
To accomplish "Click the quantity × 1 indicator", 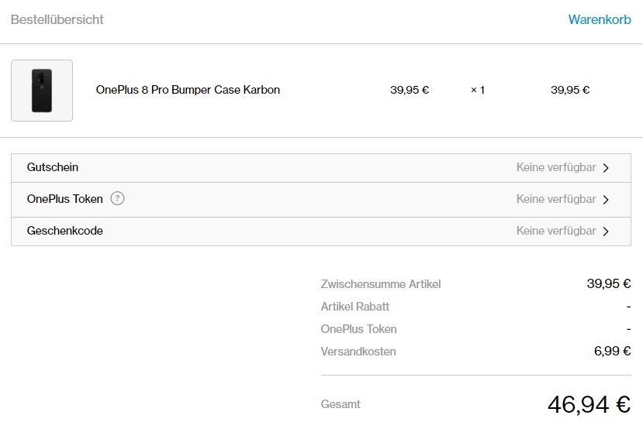I will 478,90.
